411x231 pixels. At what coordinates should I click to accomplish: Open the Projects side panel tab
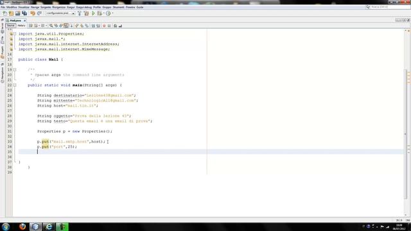(3, 53)
